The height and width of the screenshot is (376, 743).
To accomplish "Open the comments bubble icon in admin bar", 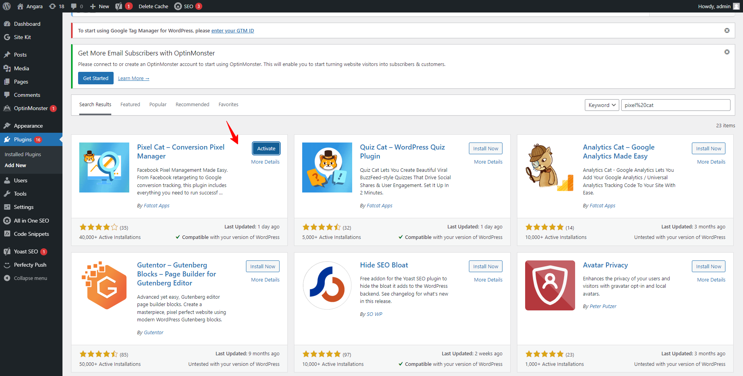I will (x=74, y=6).
